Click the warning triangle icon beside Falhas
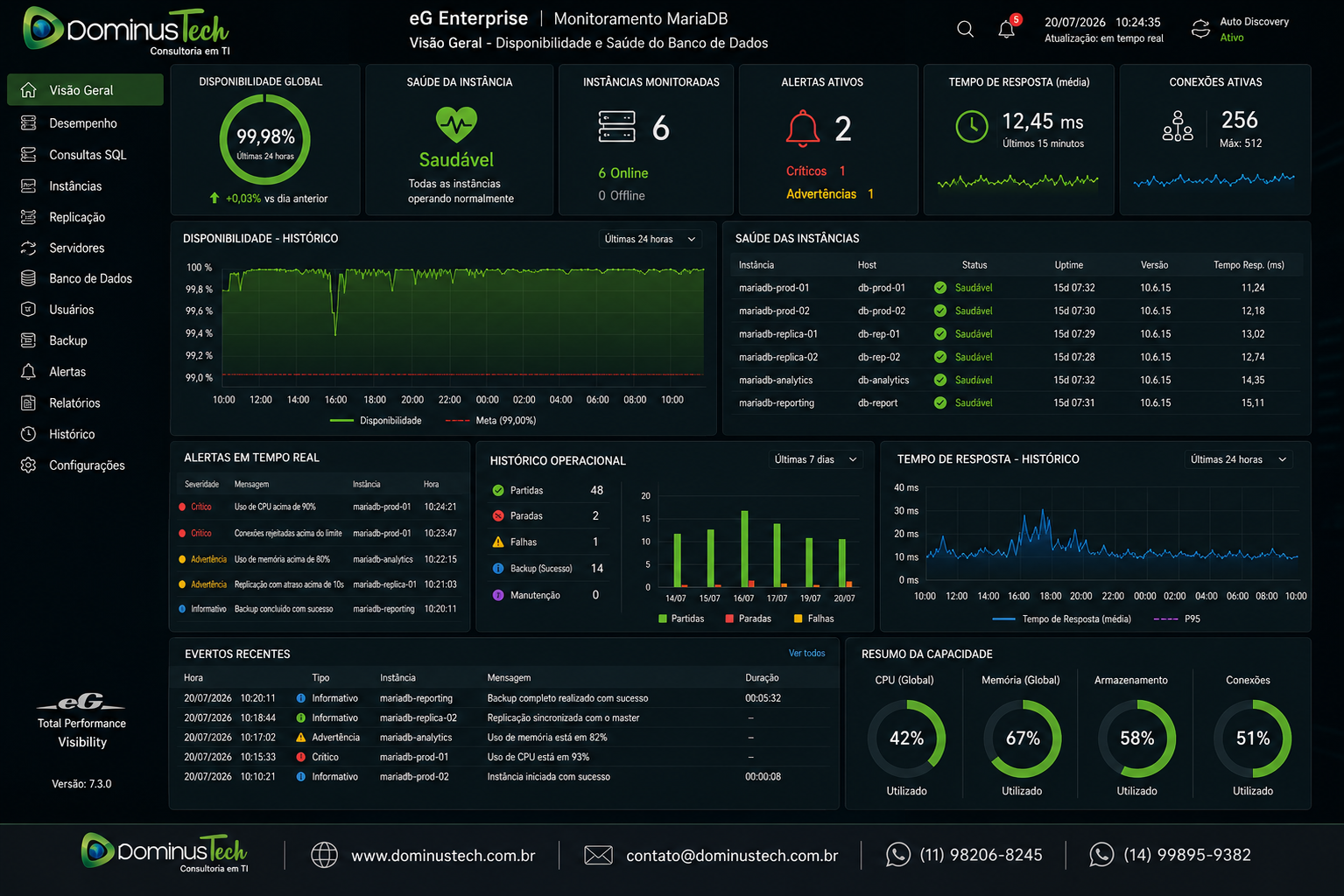The width and height of the screenshot is (1344, 896). pyautogui.click(x=498, y=542)
